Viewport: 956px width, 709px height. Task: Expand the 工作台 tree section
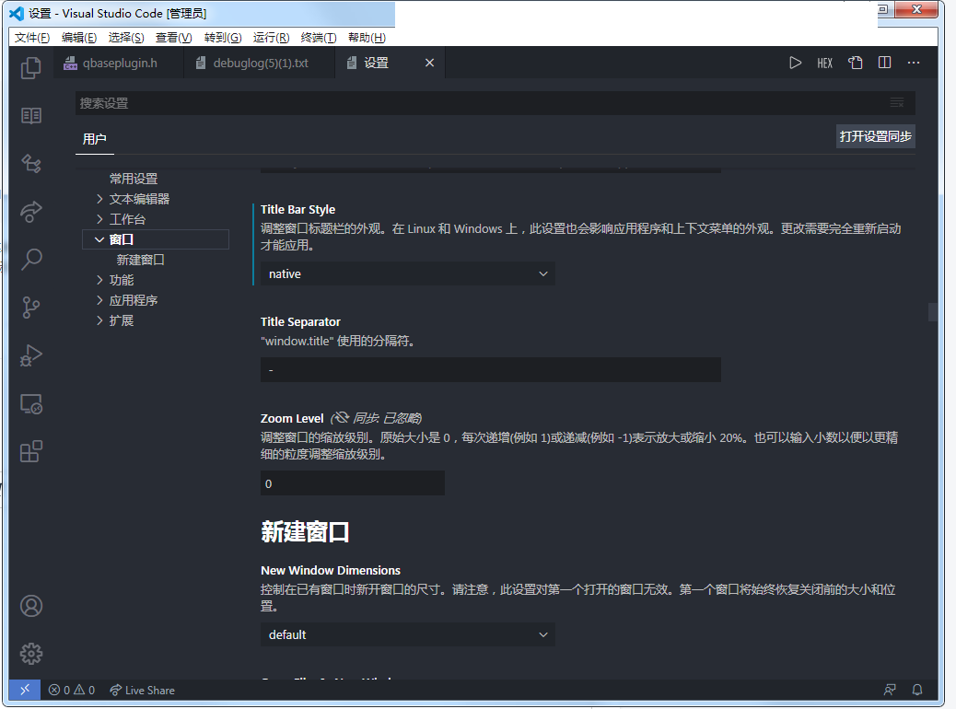[x=99, y=219]
